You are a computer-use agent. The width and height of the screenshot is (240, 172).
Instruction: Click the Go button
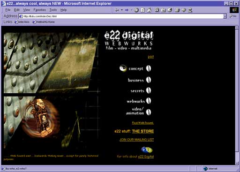click(x=233, y=16)
